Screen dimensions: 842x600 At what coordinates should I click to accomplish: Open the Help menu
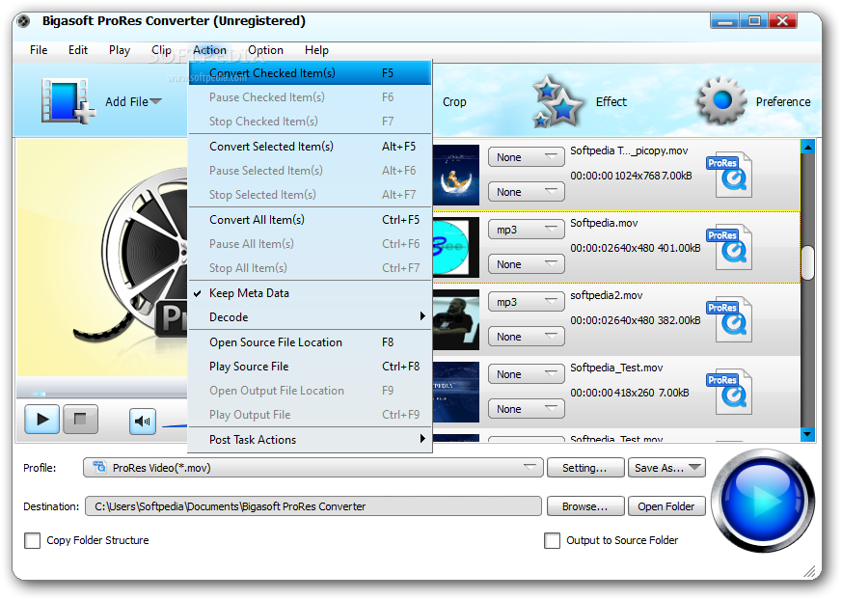(x=316, y=50)
